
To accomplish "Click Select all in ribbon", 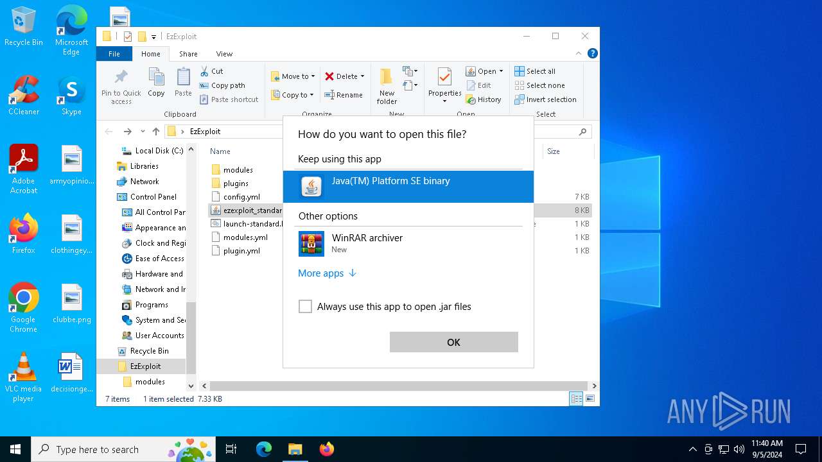I will pyautogui.click(x=535, y=71).
